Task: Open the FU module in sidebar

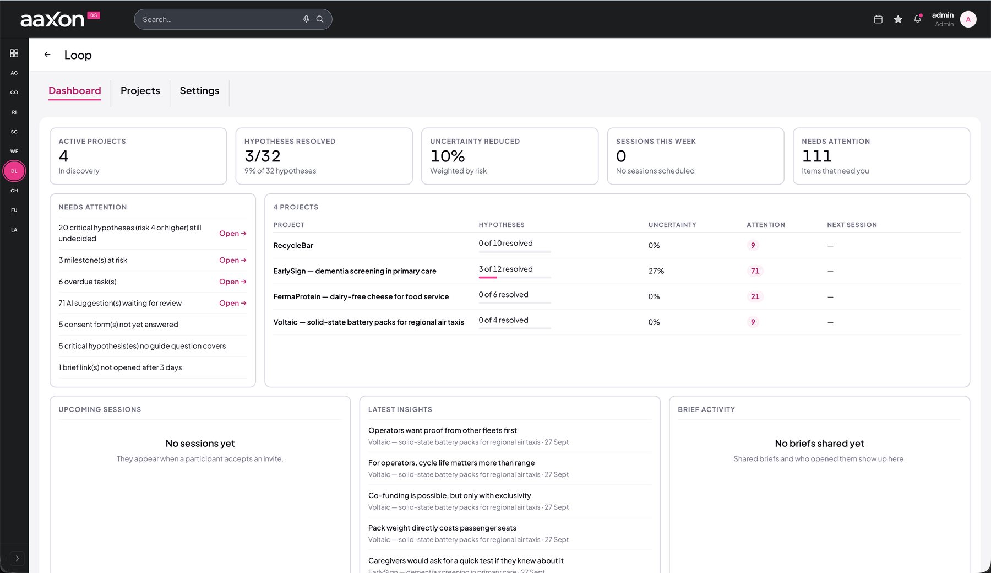Action: point(14,210)
